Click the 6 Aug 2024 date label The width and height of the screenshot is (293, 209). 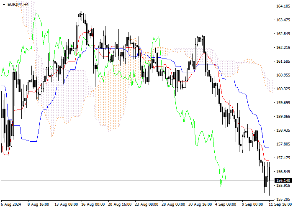11,204
